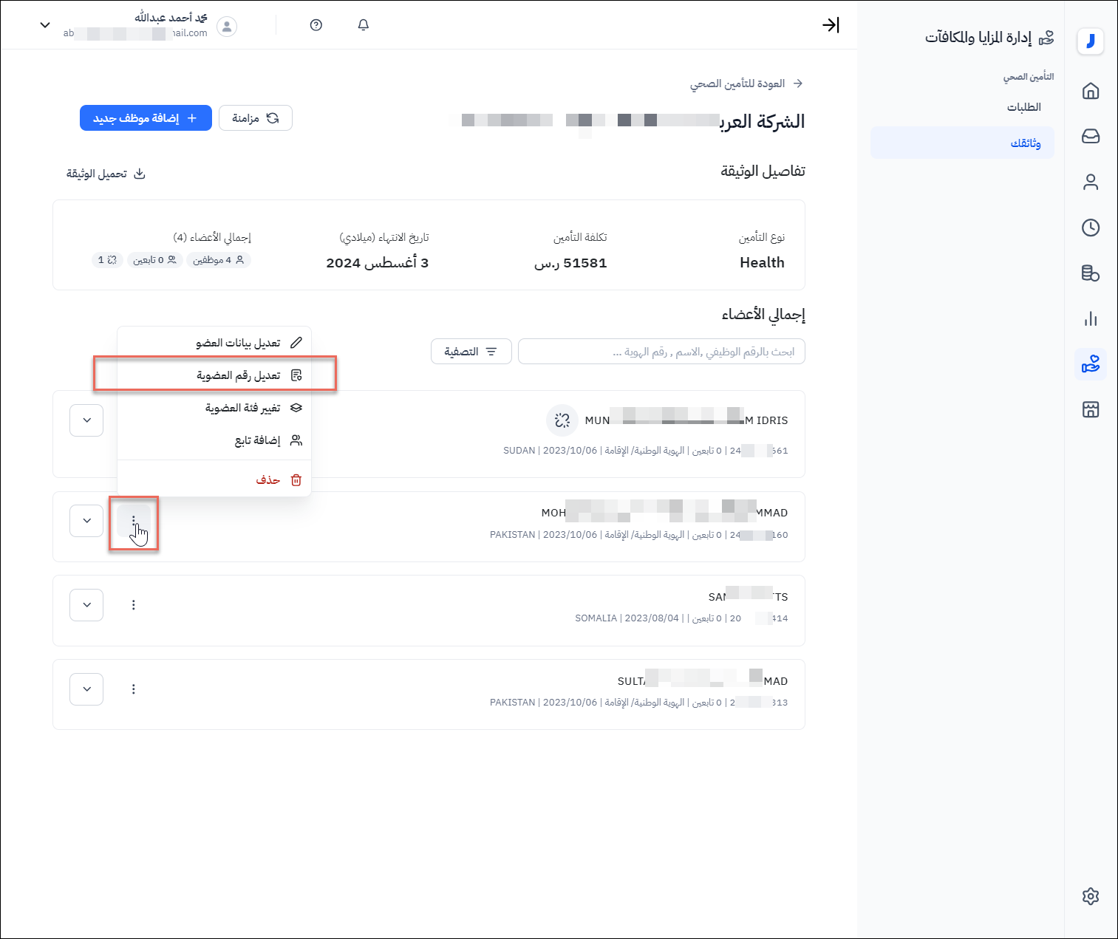The height and width of the screenshot is (939, 1118).
Task: Choose حذف from the context menu
Action: tap(267, 480)
